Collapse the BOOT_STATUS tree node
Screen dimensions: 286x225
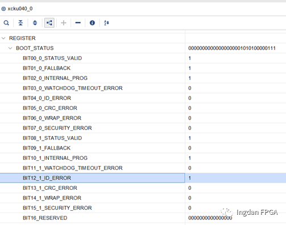(x=10, y=48)
